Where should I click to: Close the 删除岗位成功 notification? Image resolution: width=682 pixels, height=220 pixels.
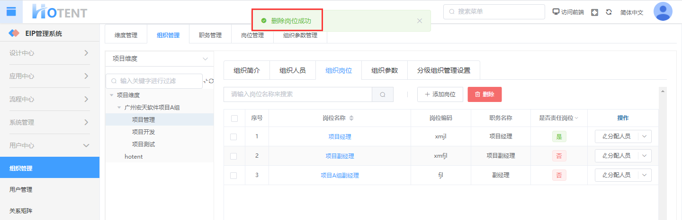coord(419,21)
